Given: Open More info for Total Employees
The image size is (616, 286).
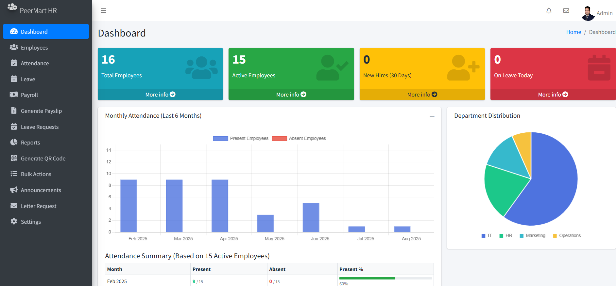Looking at the screenshot, I should [160, 95].
